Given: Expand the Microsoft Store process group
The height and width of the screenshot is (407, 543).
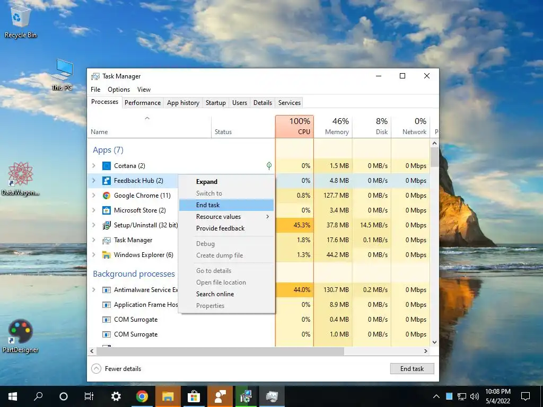Looking at the screenshot, I should [x=94, y=210].
